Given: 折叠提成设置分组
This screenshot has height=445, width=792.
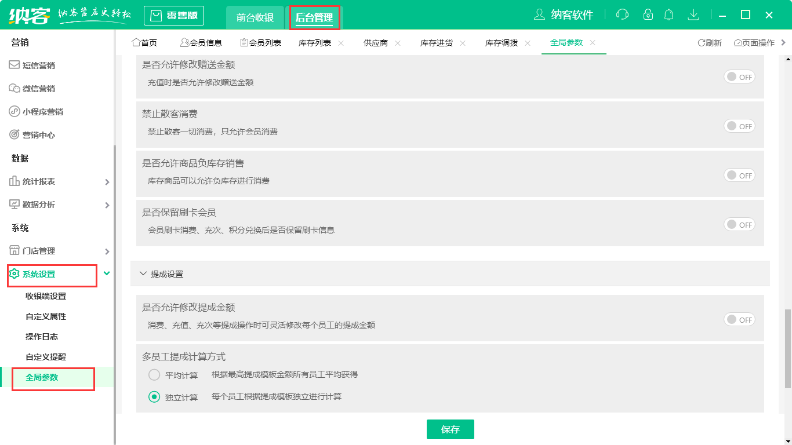Looking at the screenshot, I should pyautogui.click(x=143, y=273).
